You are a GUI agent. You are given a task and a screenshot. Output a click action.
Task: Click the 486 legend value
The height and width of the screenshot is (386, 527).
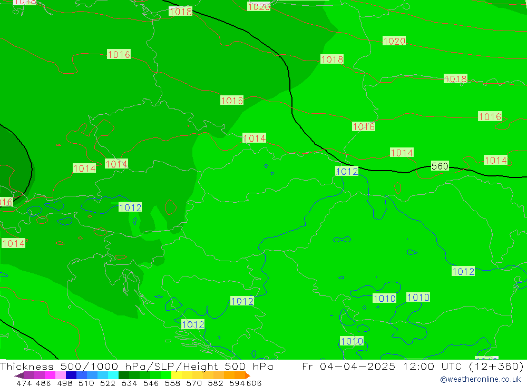43,383
